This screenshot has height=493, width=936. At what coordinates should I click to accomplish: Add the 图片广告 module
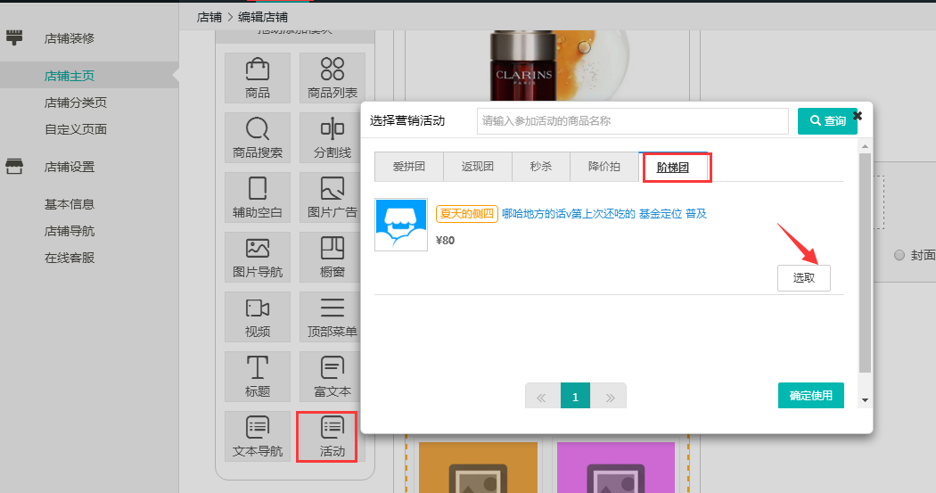[x=332, y=197]
